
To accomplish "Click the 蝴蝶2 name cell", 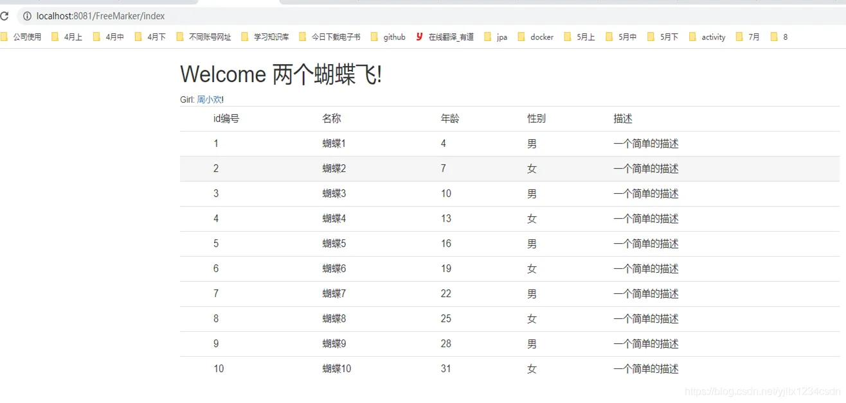I will [334, 169].
